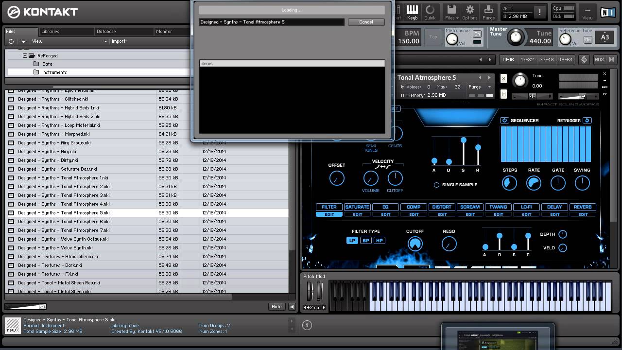Open the View minimize toolbar menu
622x350 pixels.
(587, 12)
